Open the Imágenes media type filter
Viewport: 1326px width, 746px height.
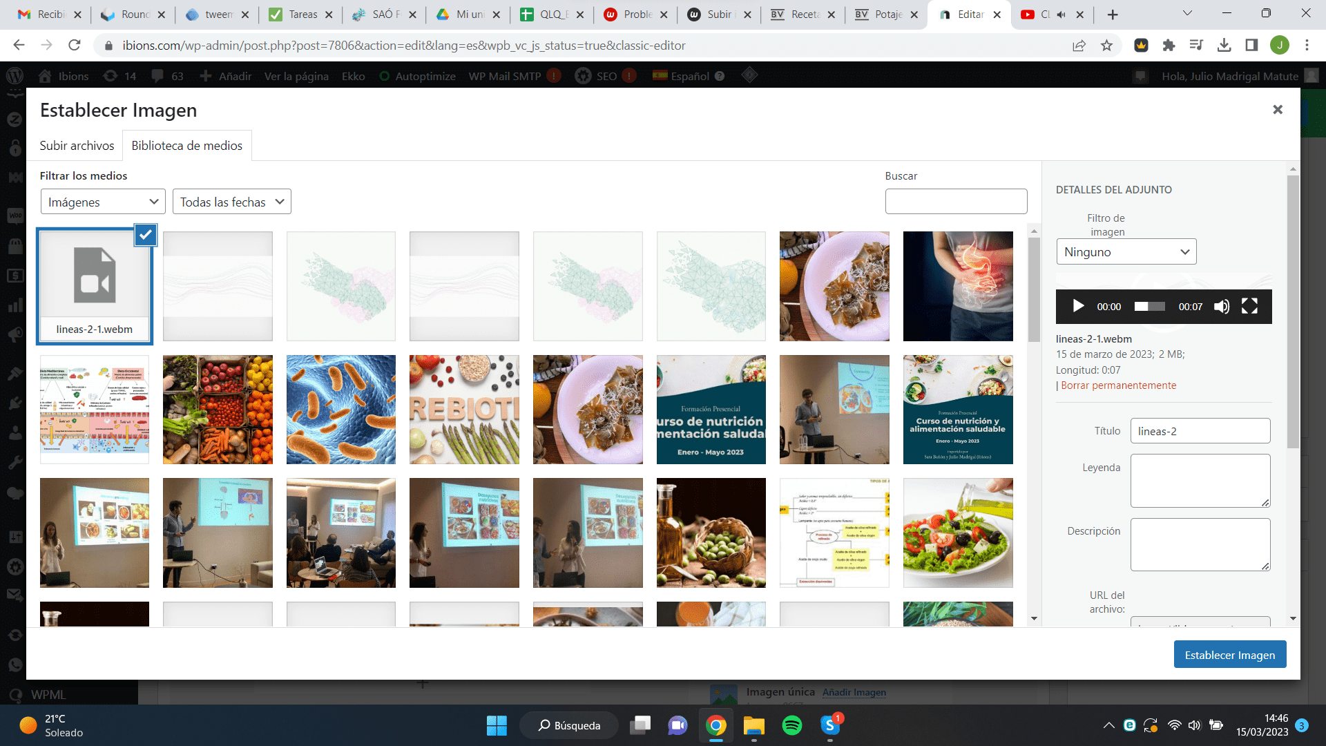pyautogui.click(x=103, y=202)
